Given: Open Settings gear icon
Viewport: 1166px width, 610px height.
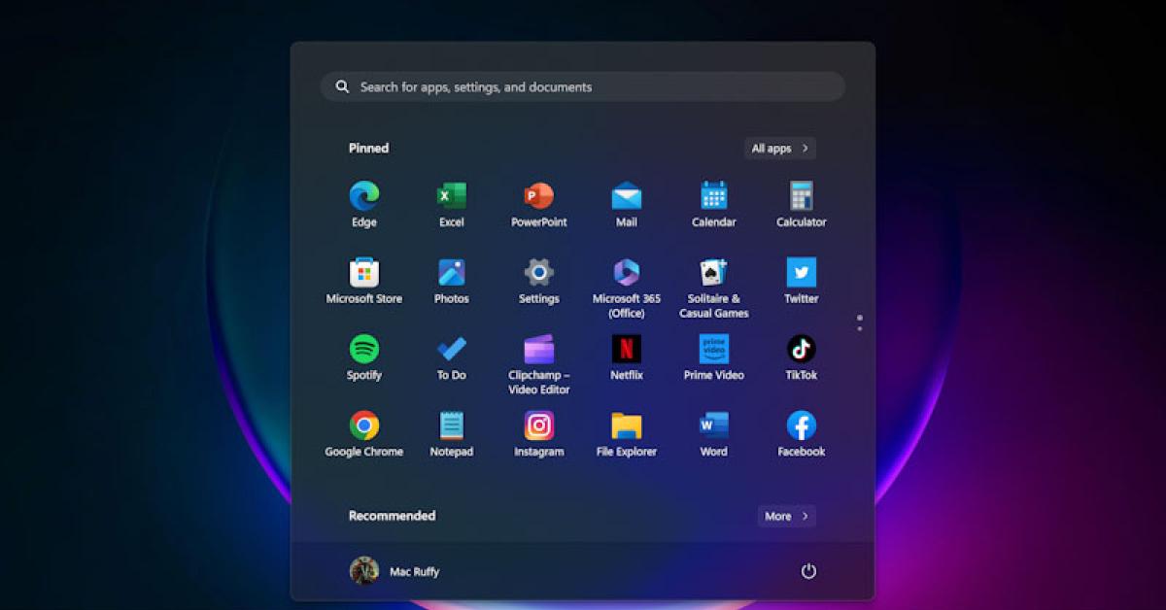Looking at the screenshot, I should (538, 272).
